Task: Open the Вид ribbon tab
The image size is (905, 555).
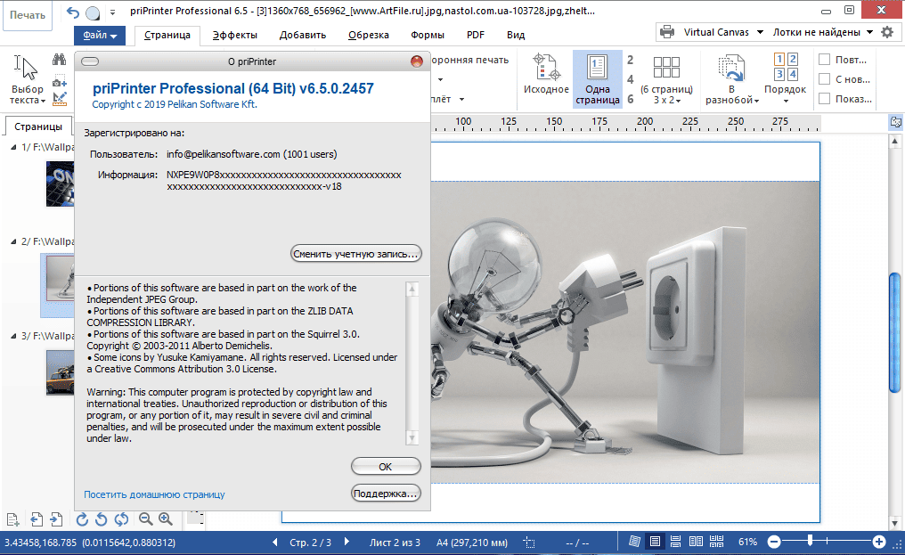Action: click(516, 36)
